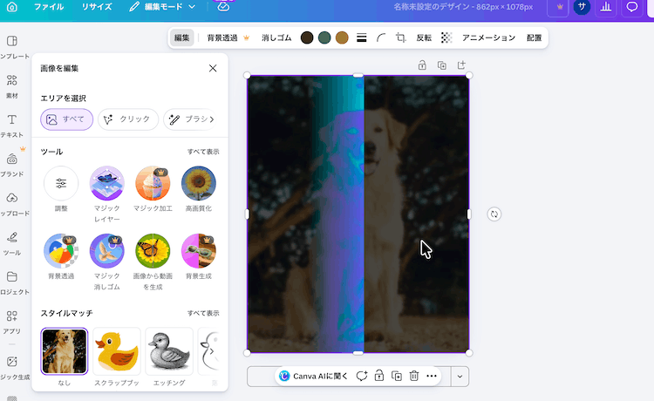Viewport: 654px width, 401px height.
Task: Open the ファイル menu
Action: pos(49,7)
